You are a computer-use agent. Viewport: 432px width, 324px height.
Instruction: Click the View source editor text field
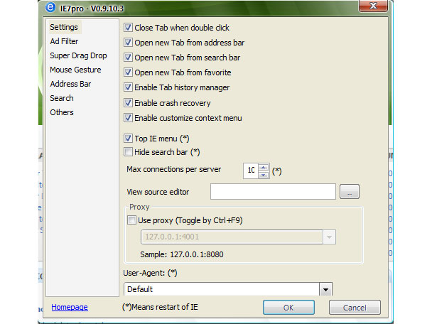tap(273, 191)
